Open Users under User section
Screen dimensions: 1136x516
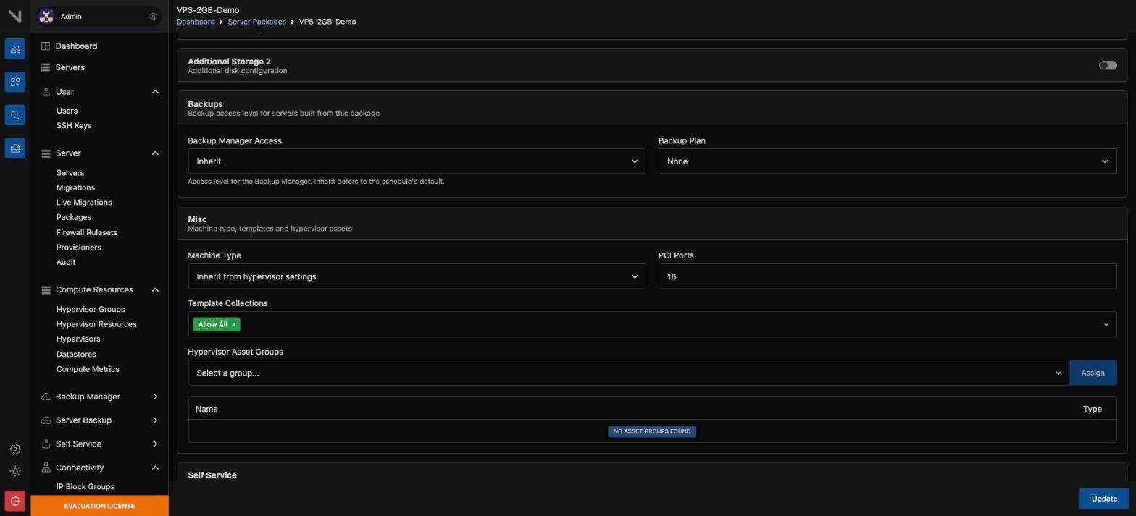coord(67,111)
